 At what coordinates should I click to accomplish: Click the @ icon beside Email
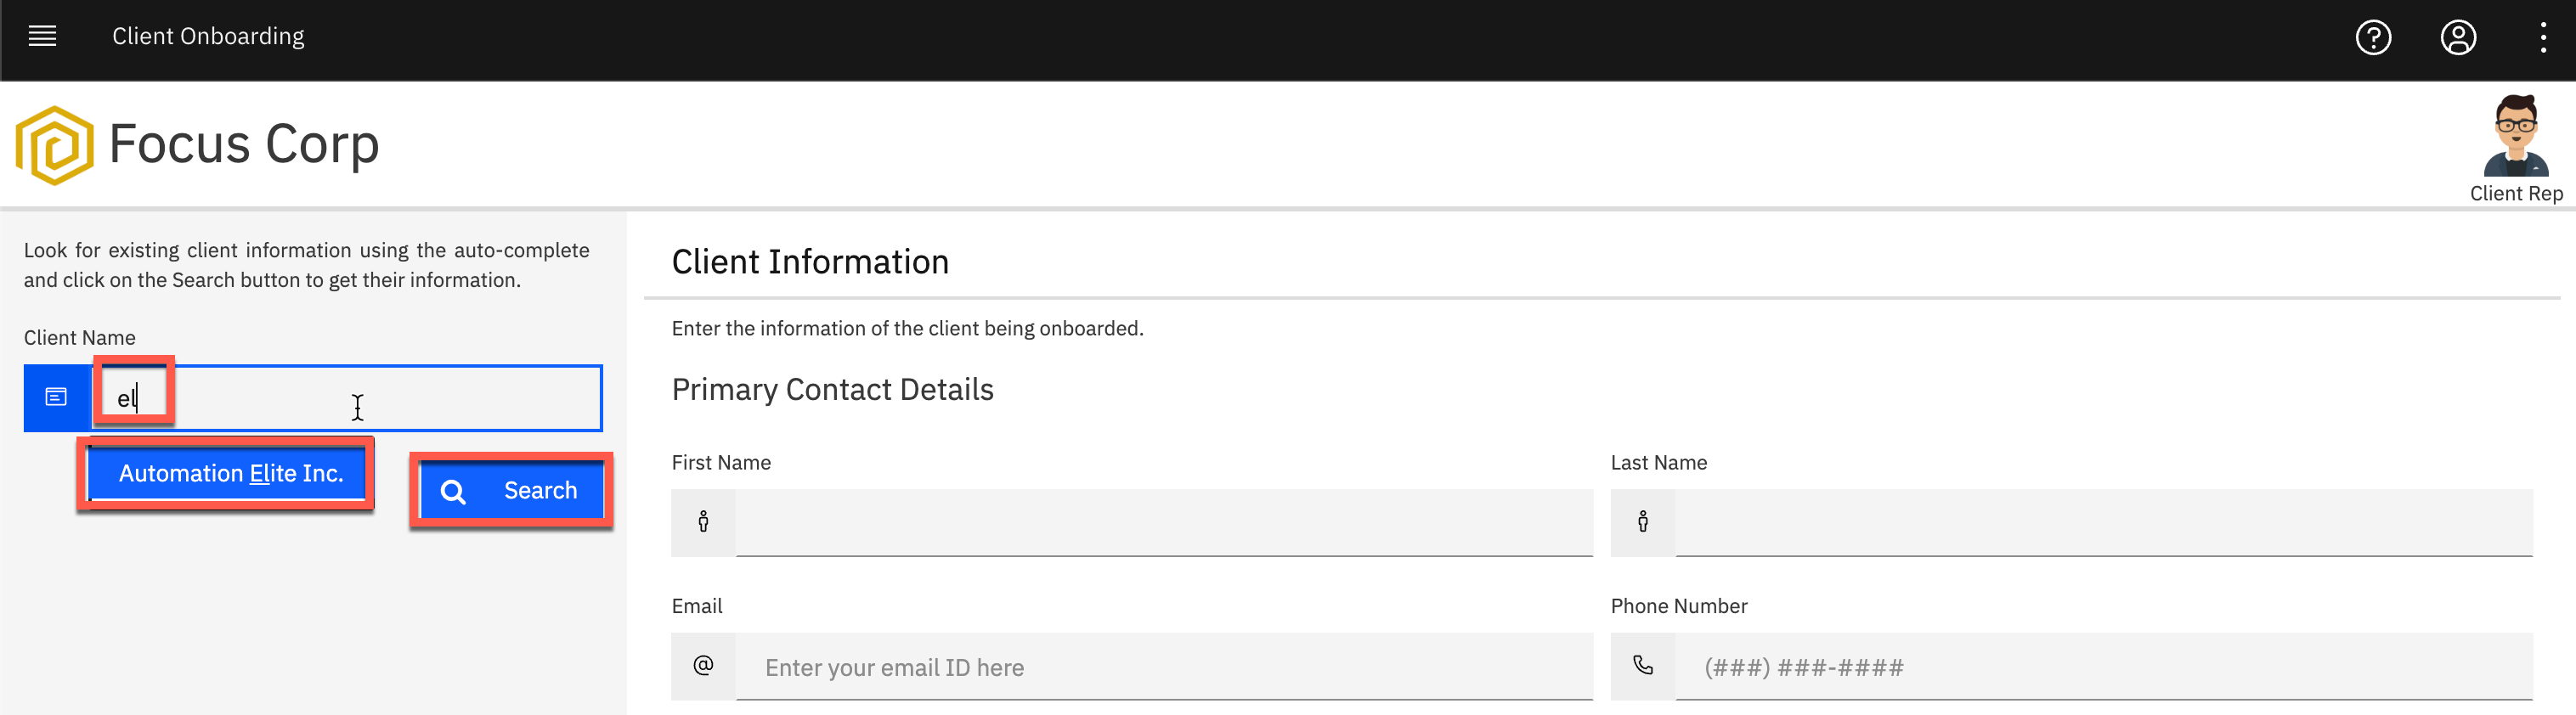[x=704, y=666]
